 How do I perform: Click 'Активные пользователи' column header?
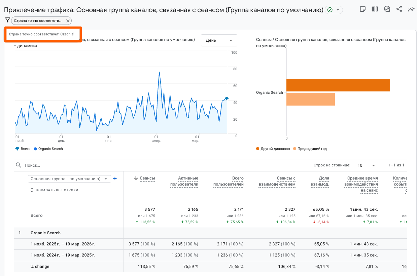tap(184, 181)
